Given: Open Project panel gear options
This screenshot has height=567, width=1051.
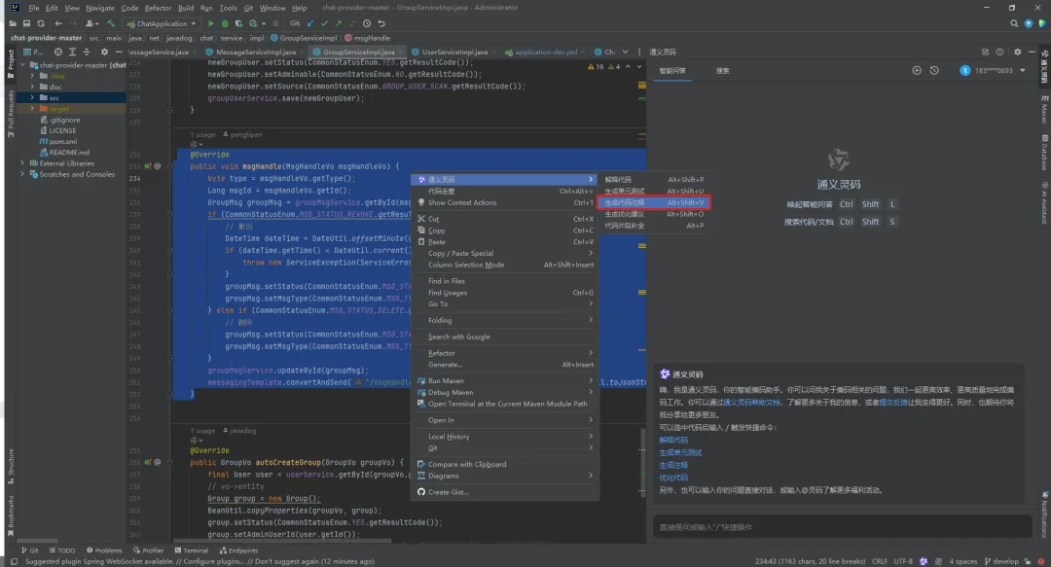Looking at the screenshot, I should [x=104, y=52].
